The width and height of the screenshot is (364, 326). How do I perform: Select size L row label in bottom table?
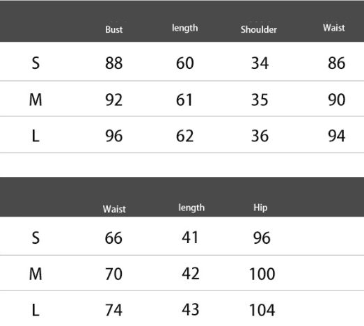coord(35,310)
